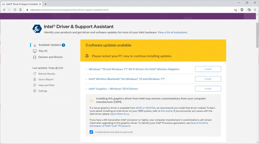
Task: Click the 'Please restart your PC now' message
Action: (x=132, y=56)
